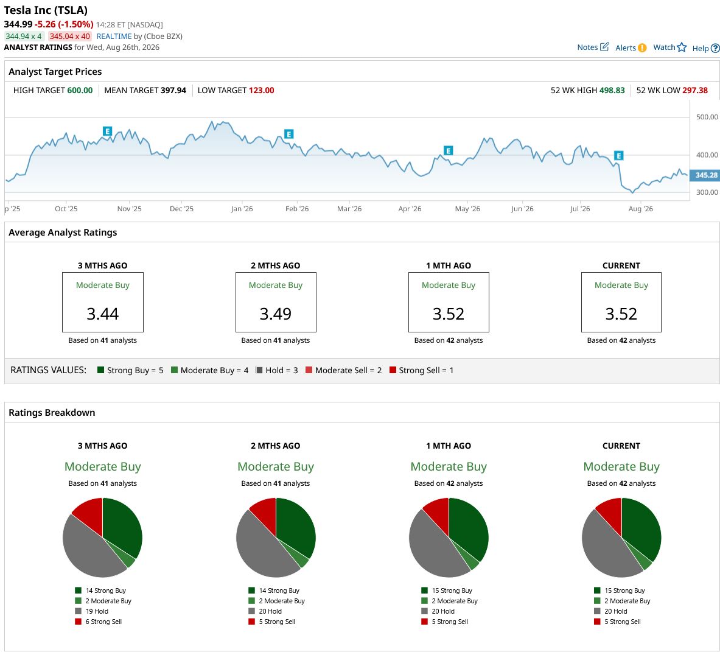720x652 pixels.
Task: Open the Notes pencil icon
Action: 604,47
